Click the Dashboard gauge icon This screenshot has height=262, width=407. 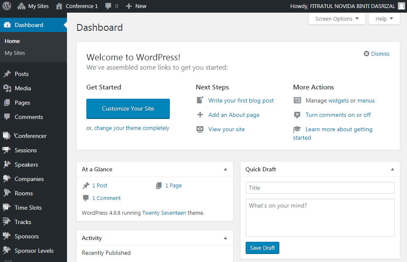(x=7, y=25)
